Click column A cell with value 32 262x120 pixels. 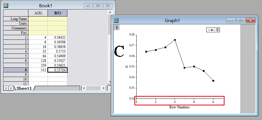38,51
